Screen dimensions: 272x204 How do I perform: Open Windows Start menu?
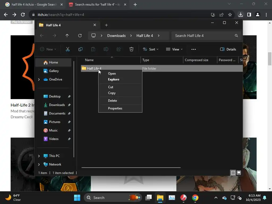[x=77, y=198]
